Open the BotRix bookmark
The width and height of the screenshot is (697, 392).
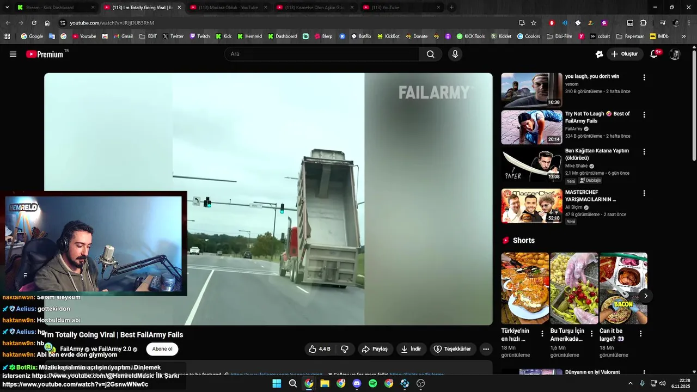click(x=362, y=36)
